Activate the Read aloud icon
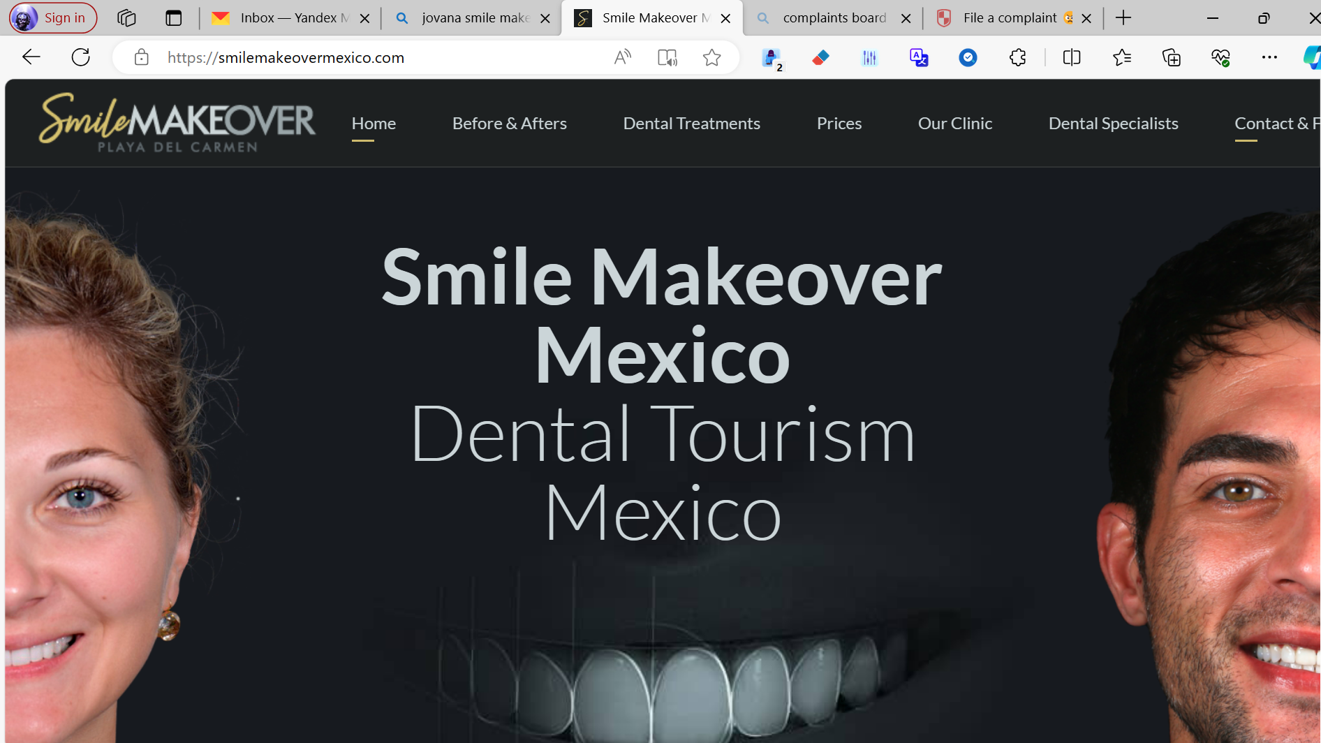Image resolution: width=1321 pixels, height=743 pixels. [x=622, y=57]
